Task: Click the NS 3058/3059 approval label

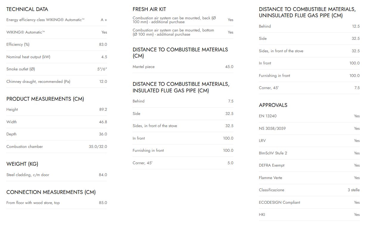Action: tap(272, 129)
